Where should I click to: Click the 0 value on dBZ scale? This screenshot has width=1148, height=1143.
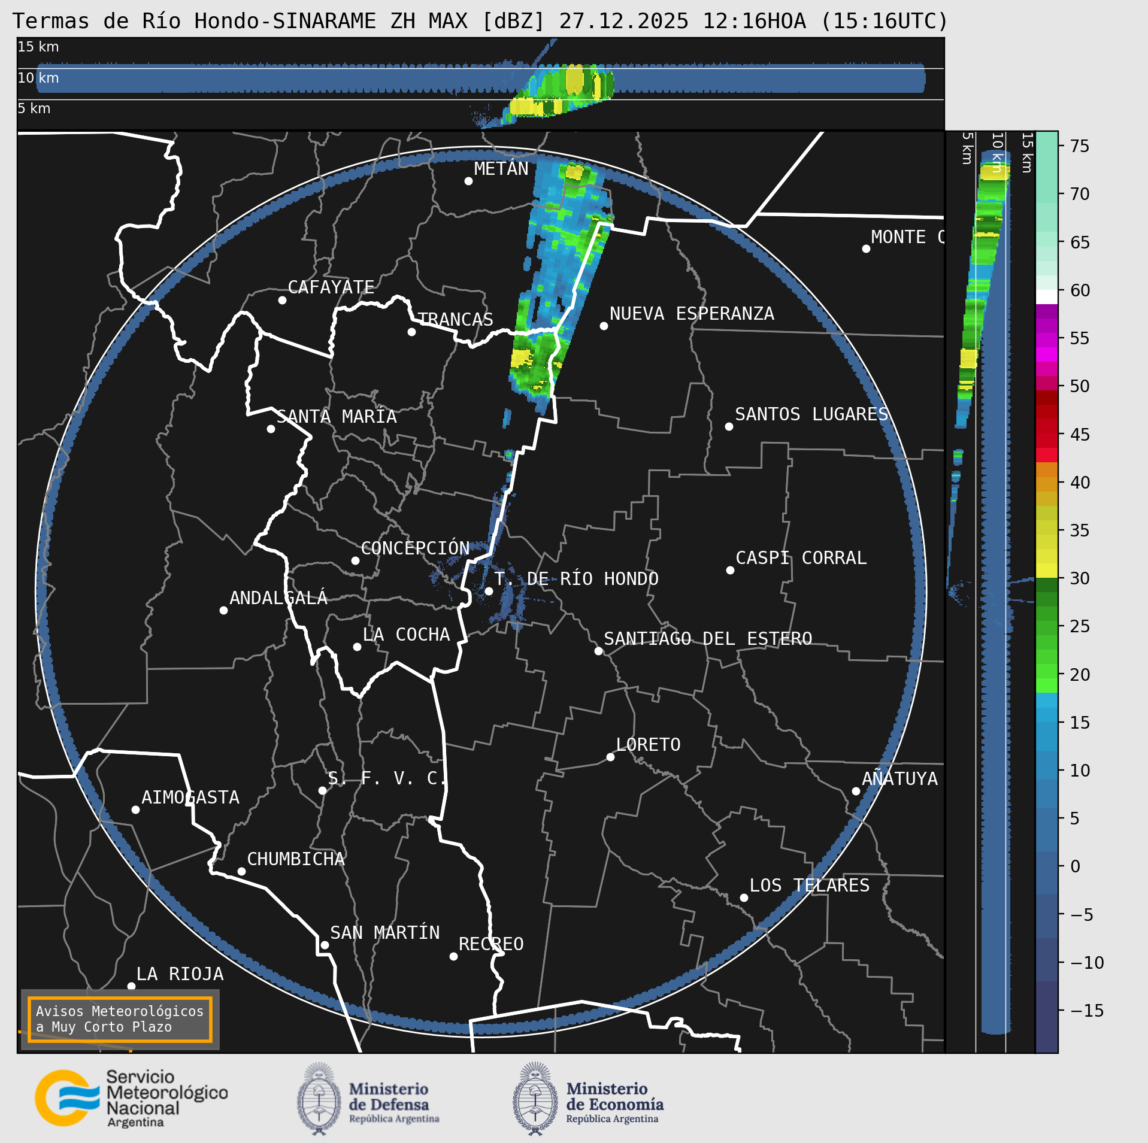tap(1075, 866)
